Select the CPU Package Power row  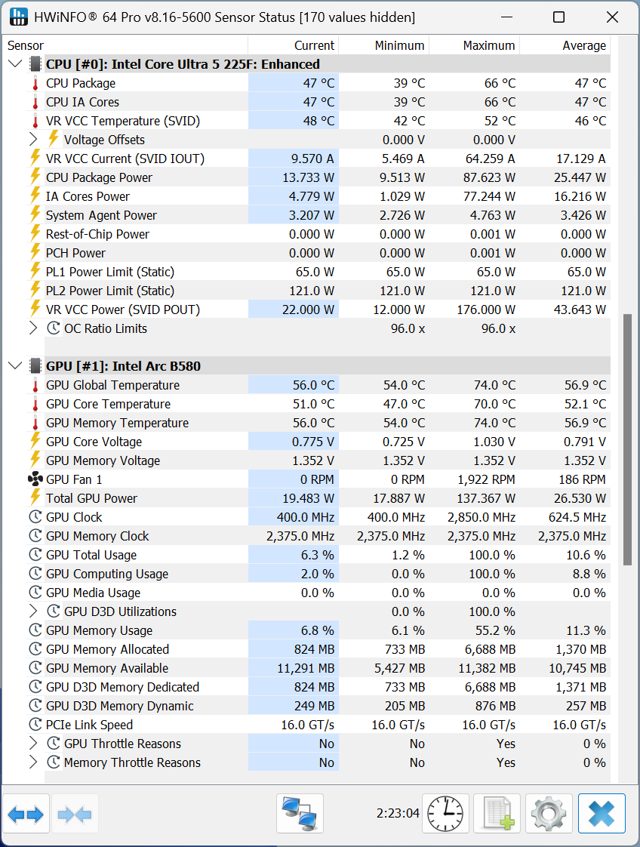[x=99, y=177]
